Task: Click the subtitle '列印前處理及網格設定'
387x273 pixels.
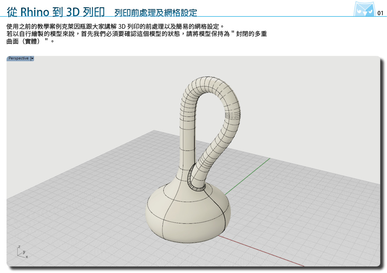Action: coord(156,13)
